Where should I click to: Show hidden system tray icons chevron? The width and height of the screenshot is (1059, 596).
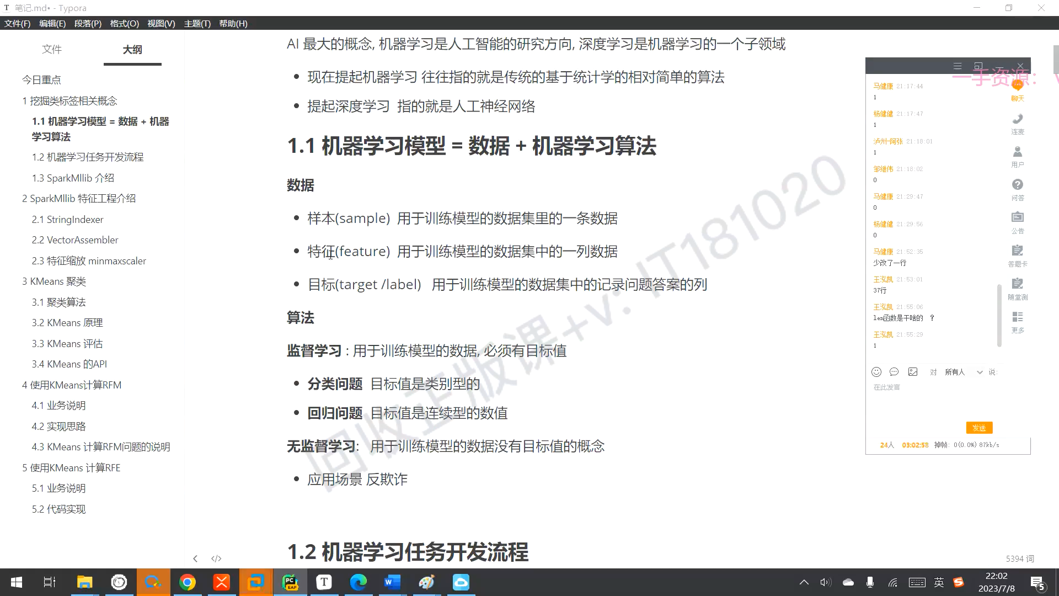tap(804, 582)
